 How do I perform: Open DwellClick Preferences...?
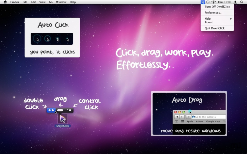[217, 13]
